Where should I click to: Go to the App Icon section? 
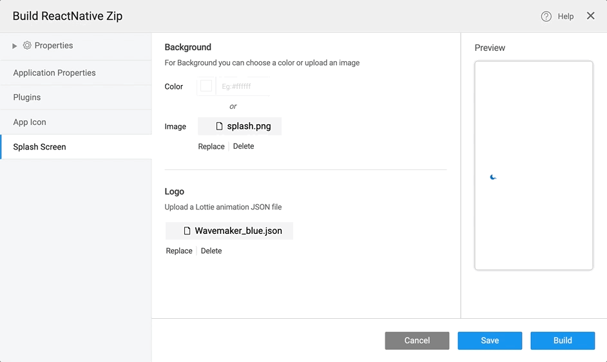click(x=30, y=122)
